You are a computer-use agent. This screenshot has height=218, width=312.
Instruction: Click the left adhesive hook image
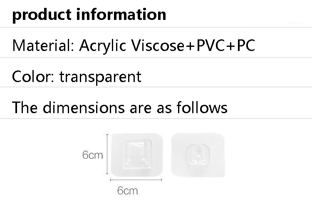tap(136, 155)
